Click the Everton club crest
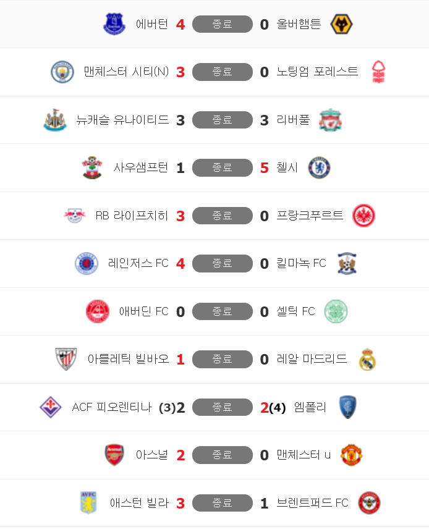429x532 pixels. tap(114, 24)
